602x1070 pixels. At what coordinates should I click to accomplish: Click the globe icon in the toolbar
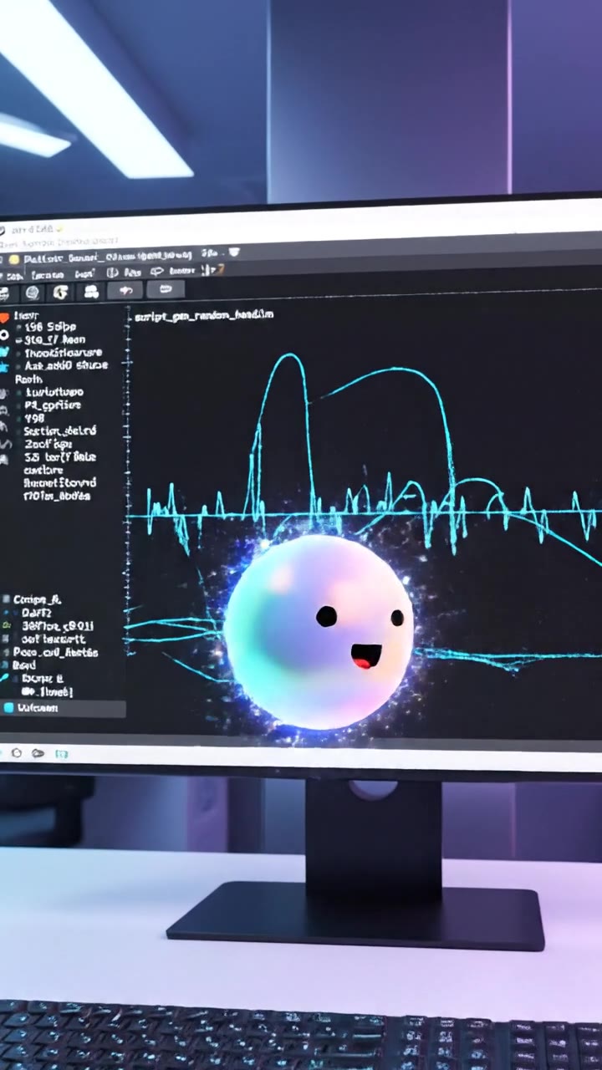[x=32, y=293]
